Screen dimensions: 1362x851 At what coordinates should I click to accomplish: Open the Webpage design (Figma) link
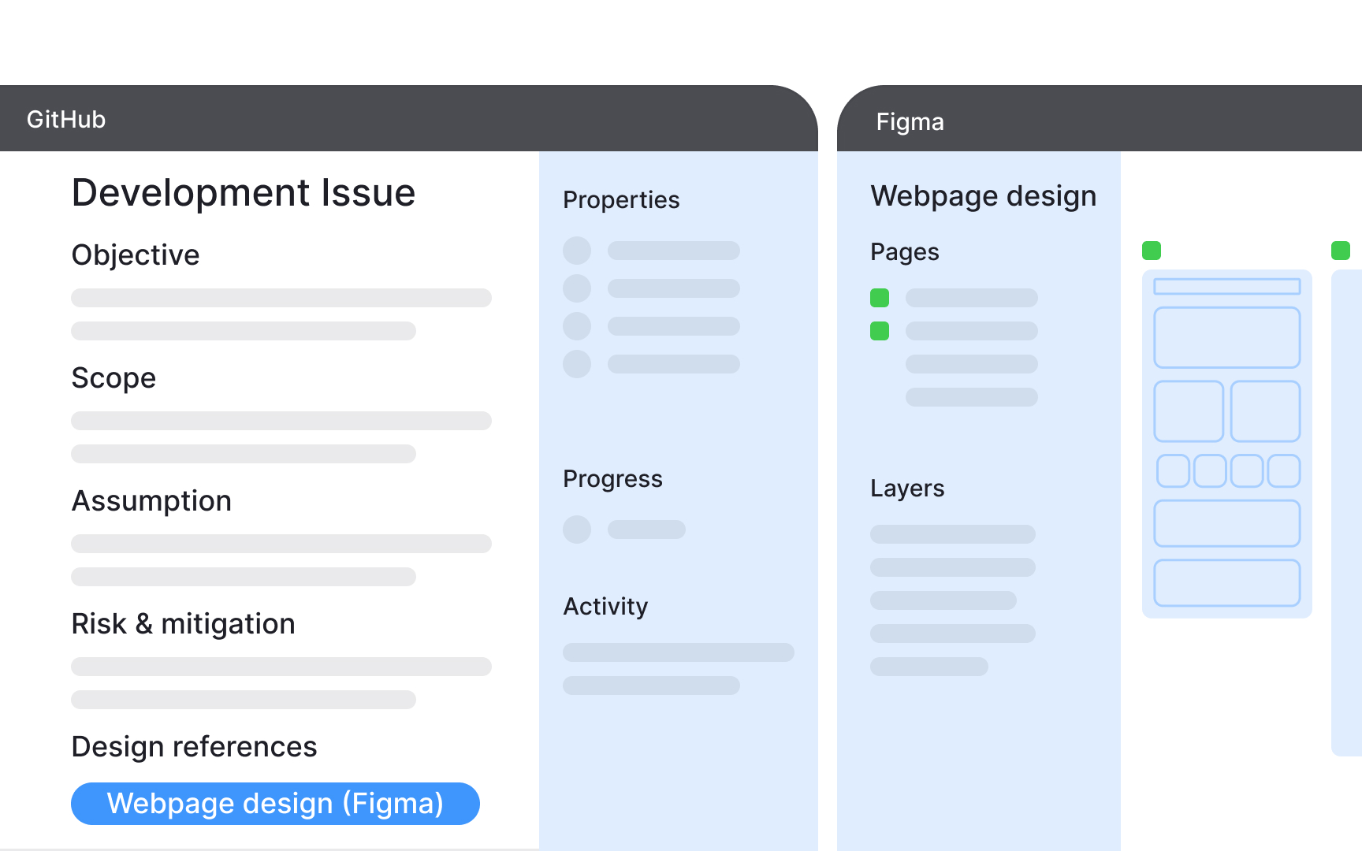[275, 803]
